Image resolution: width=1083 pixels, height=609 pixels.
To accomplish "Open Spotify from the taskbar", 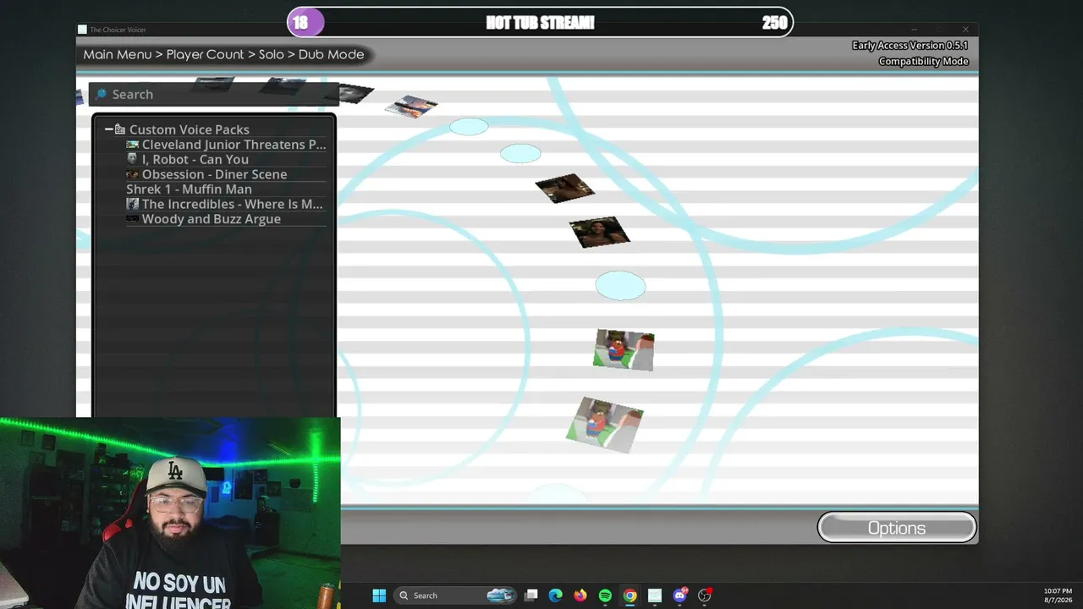I will click(605, 595).
